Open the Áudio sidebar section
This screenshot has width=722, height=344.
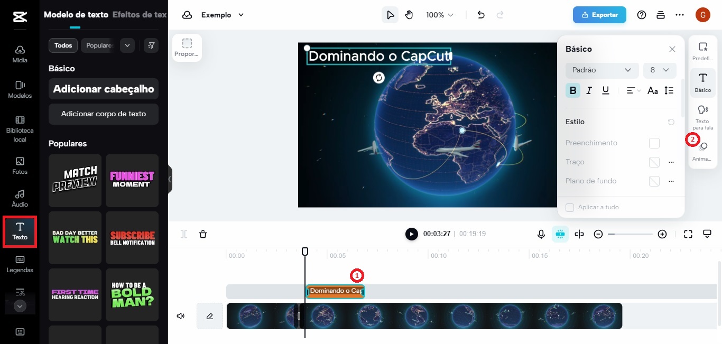click(x=20, y=198)
